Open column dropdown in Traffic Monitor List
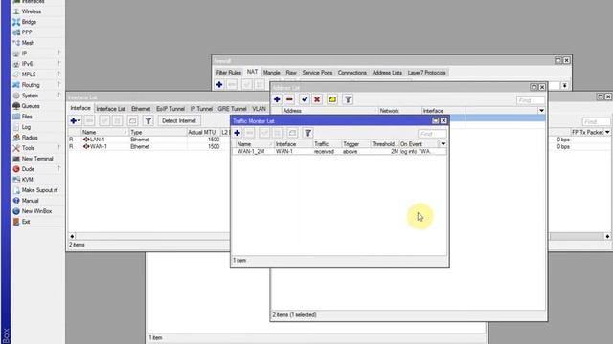Image resolution: width=613 pixels, height=344 pixels. tap(443, 144)
